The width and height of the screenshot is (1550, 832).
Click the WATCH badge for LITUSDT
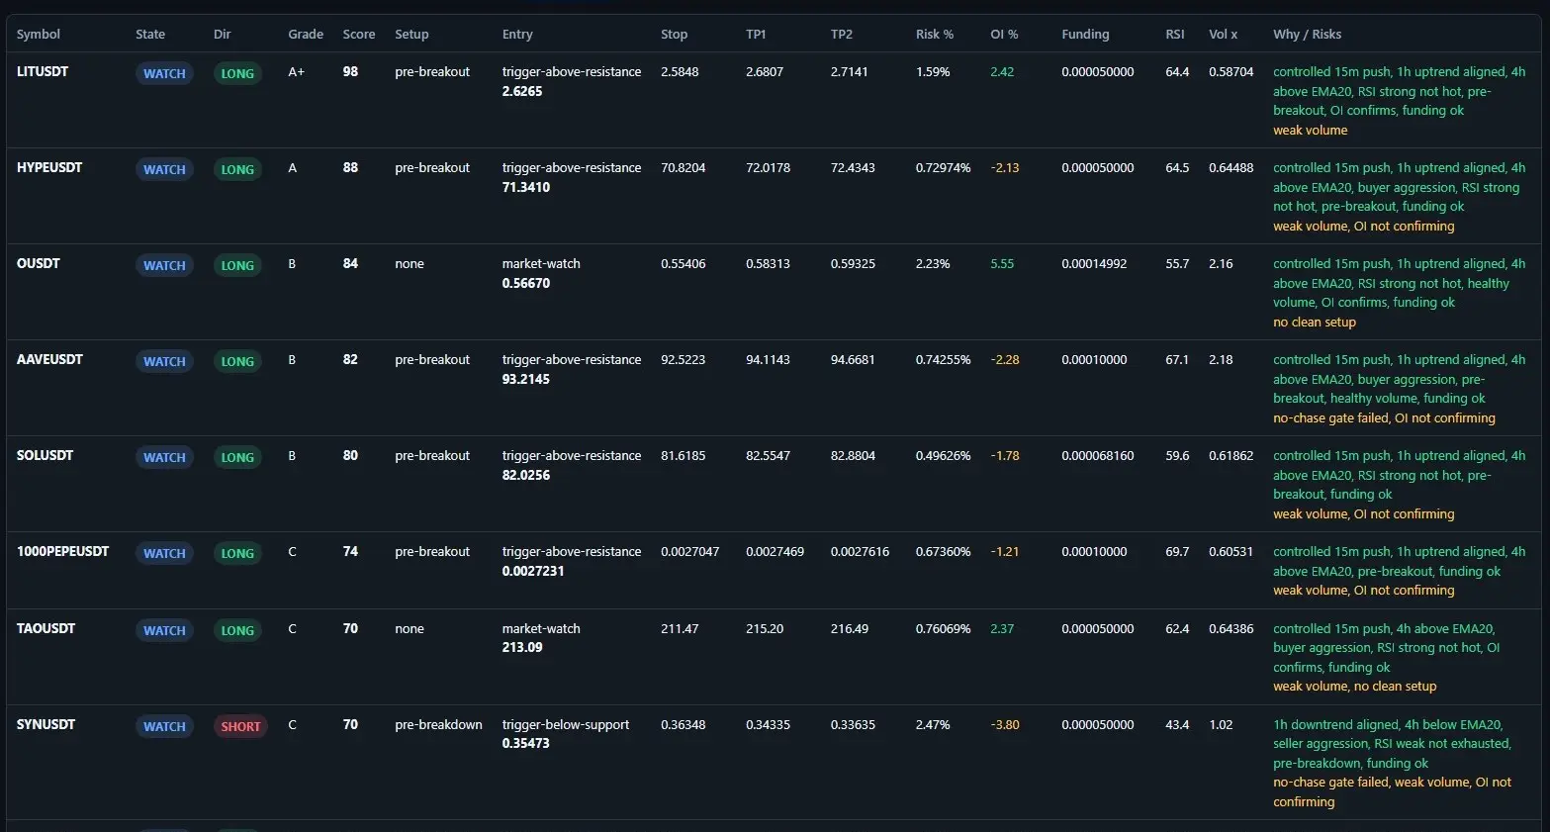tap(164, 73)
